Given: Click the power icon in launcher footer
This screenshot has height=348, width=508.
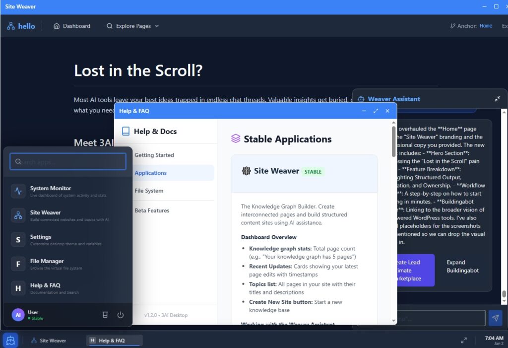Looking at the screenshot, I should tap(120, 315).
